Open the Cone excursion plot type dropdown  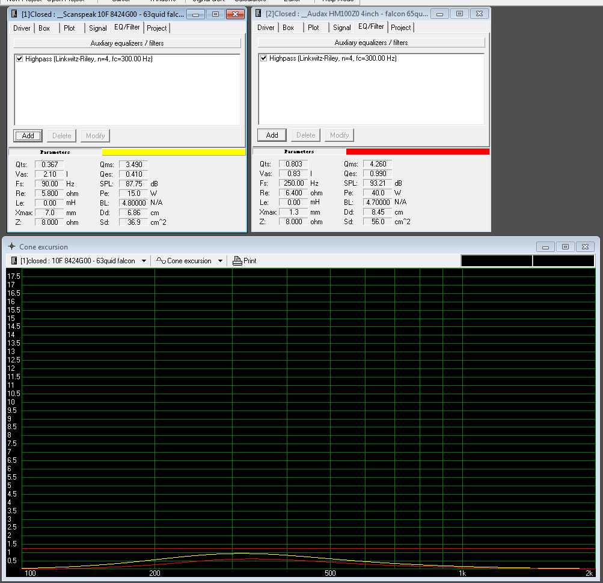click(221, 261)
